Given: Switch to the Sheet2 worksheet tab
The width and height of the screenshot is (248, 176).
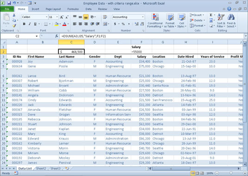Looking at the screenshot, I should (41, 169).
